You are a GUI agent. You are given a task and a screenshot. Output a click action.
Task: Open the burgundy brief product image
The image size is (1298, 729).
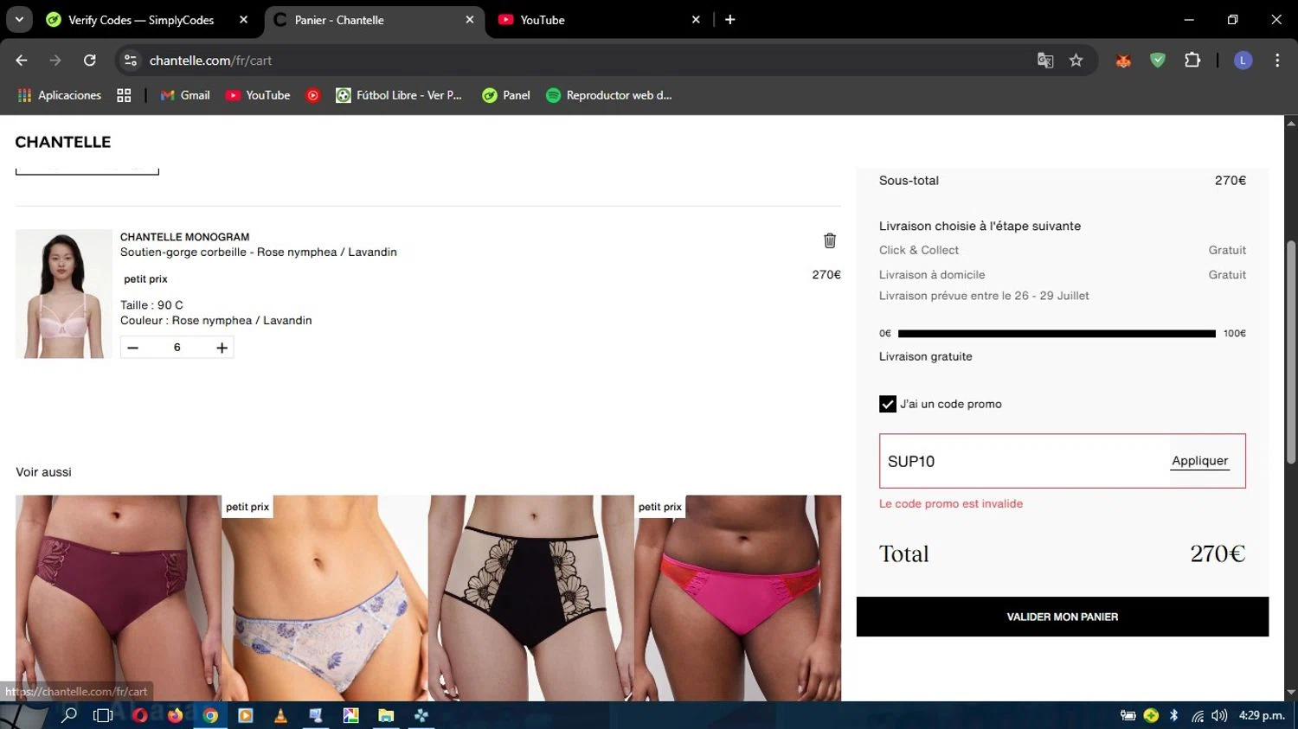click(119, 598)
